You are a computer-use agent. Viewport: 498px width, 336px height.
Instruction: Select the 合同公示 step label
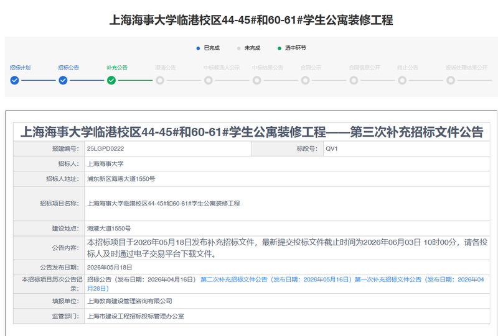pyautogui.click(x=311, y=68)
